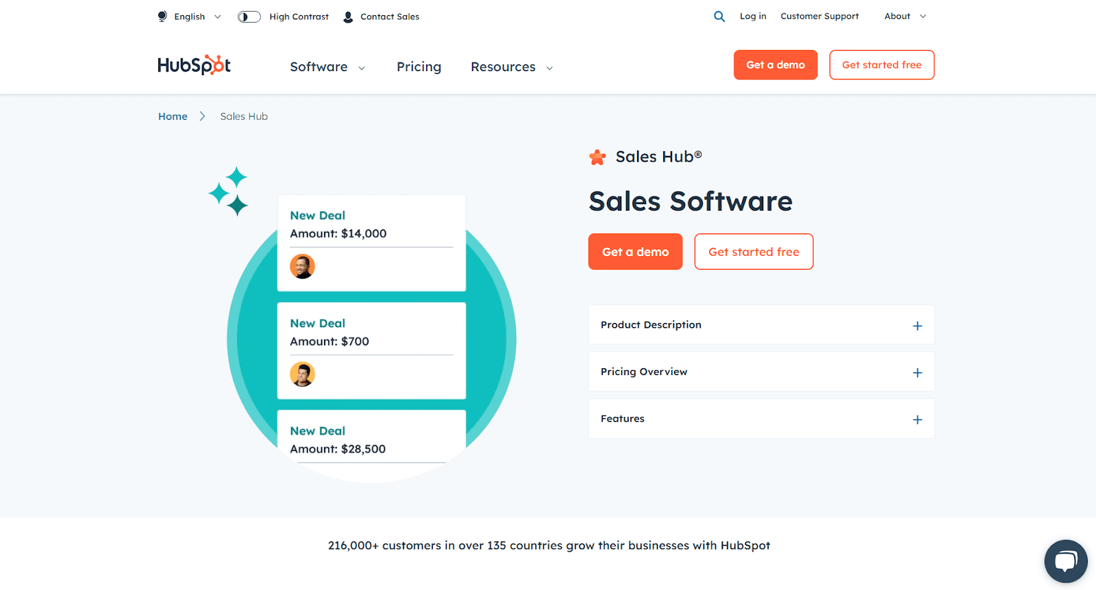Click the Contact Sales link

(390, 17)
